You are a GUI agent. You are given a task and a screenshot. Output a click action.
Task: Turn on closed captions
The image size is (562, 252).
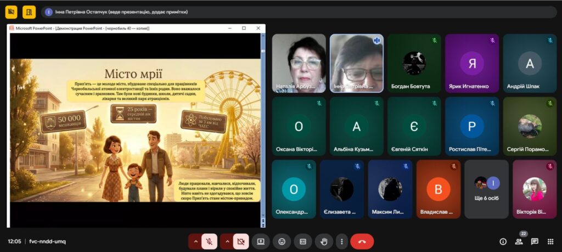[x=302, y=241]
